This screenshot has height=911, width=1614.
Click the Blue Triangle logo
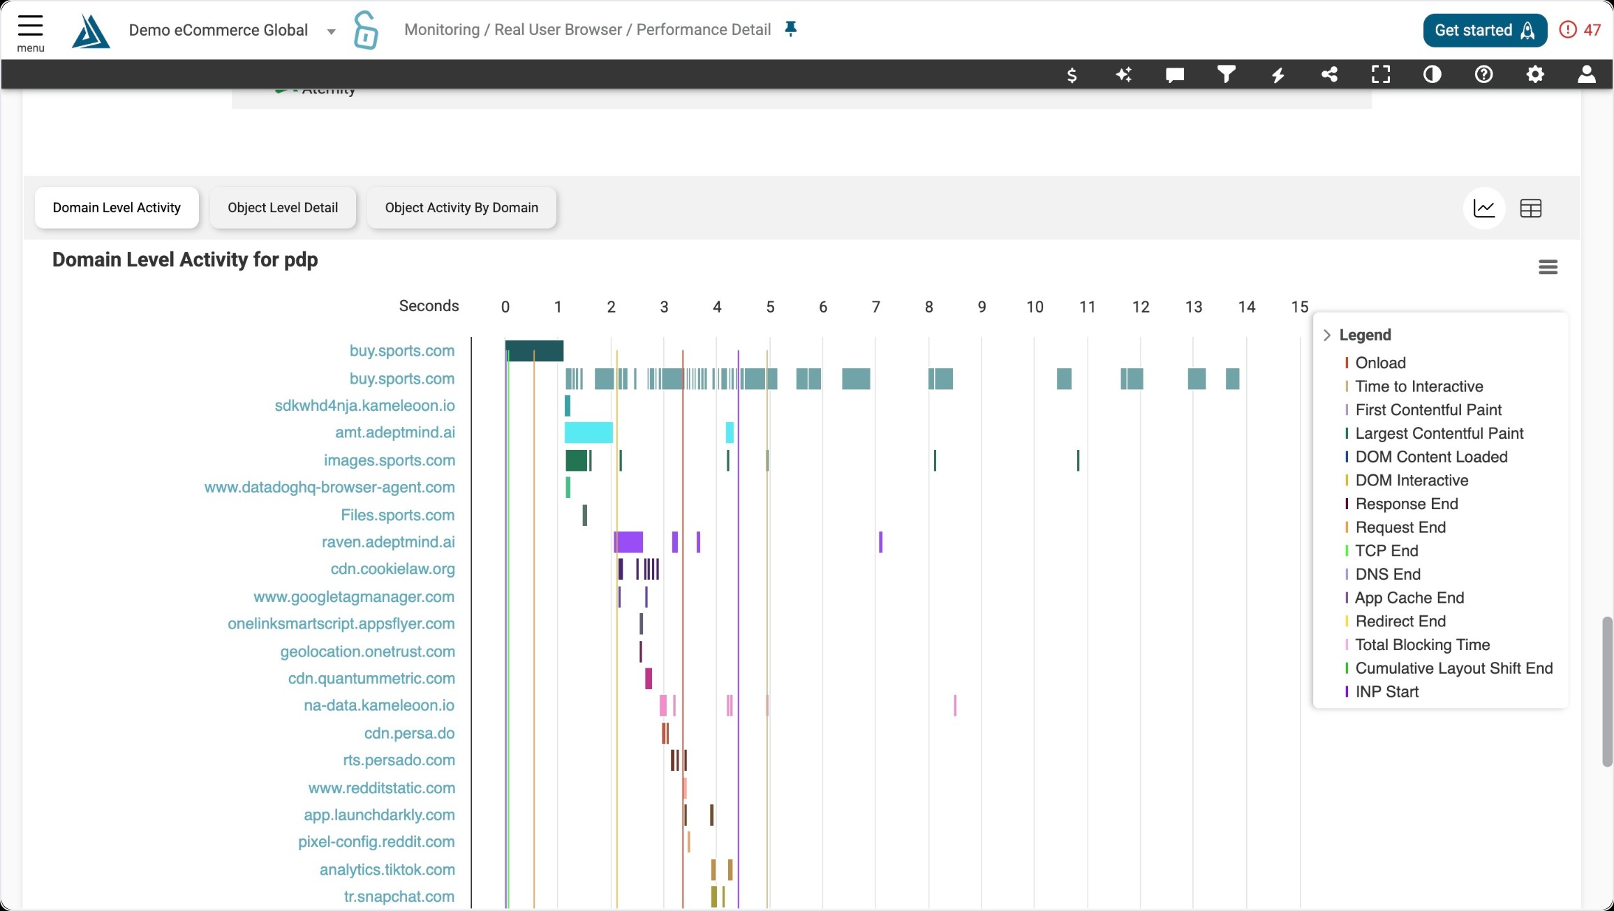(x=91, y=31)
